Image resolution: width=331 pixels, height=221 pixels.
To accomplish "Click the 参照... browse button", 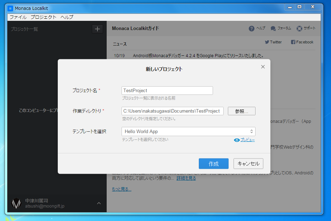I will pos(241,111).
